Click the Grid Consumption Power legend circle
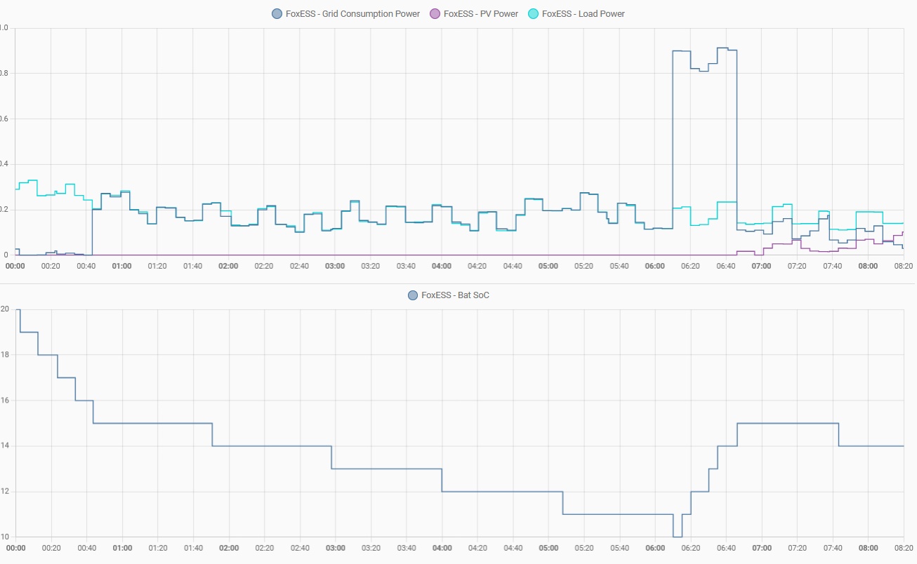Screen dimensions: 917x564 tap(277, 13)
